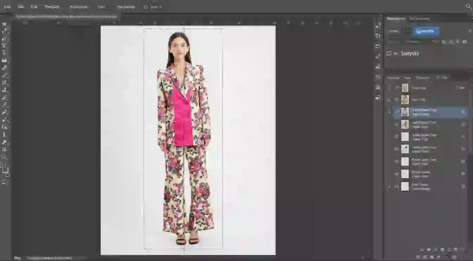Toggle visibility of the top-most layer
473x261 pixels.
(x=396, y=88)
